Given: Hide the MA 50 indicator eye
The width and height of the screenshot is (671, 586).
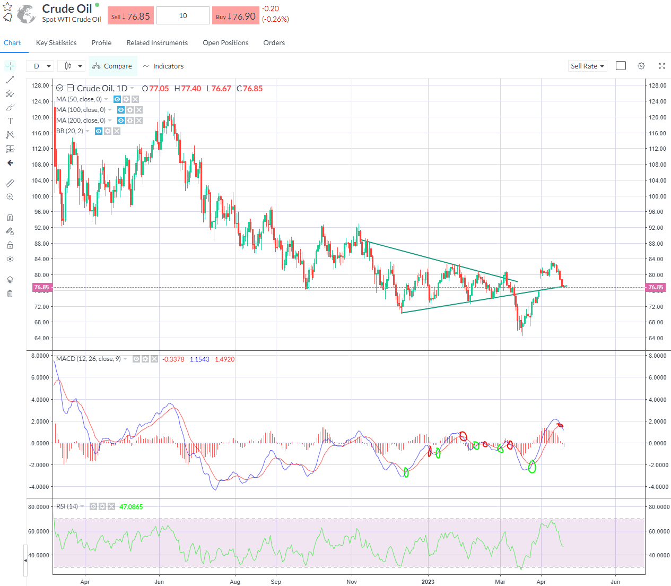Looking at the screenshot, I should (x=117, y=99).
